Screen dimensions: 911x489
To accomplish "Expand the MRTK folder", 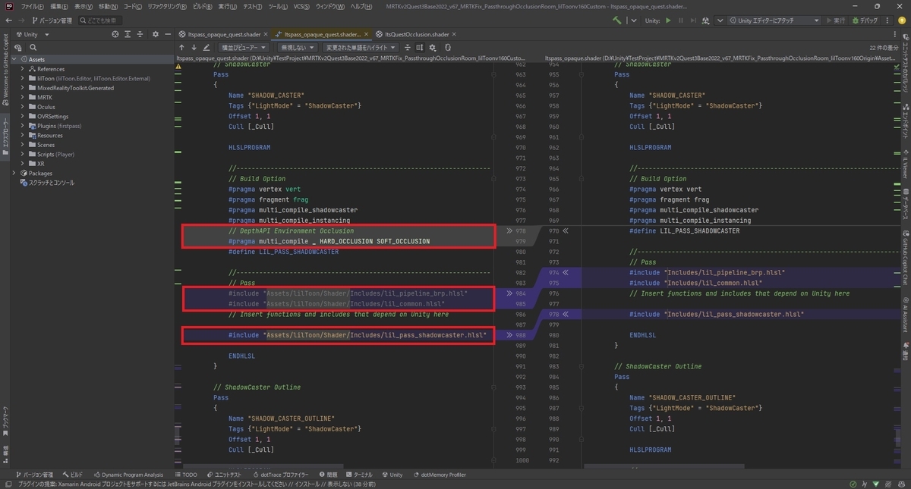I will 23,97.
